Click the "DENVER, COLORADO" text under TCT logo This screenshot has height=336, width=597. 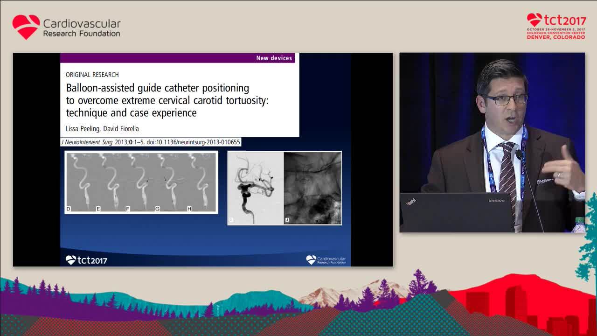pyautogui.click(x=555, y=37)
